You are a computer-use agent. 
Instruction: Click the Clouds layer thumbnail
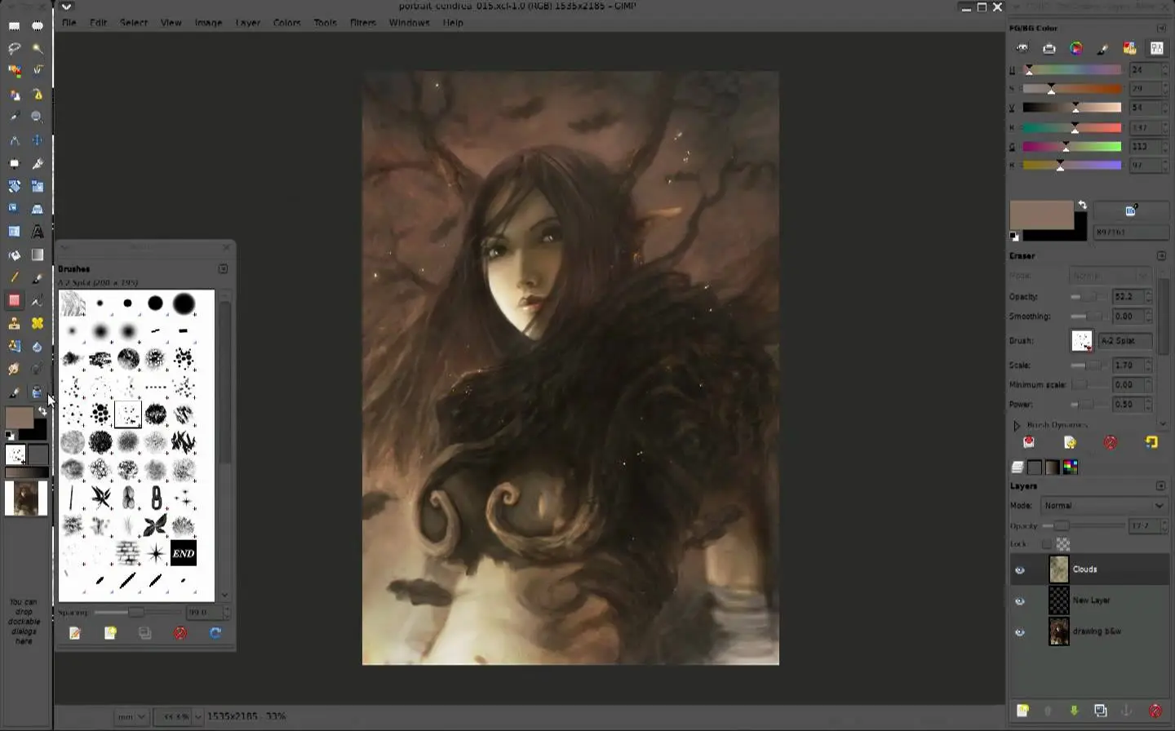[1058, 569]
